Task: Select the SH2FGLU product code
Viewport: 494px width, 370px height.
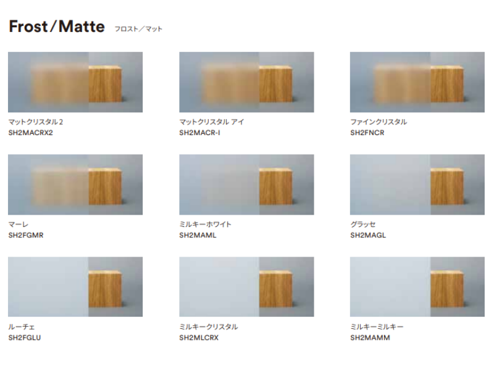Action: 25,337
